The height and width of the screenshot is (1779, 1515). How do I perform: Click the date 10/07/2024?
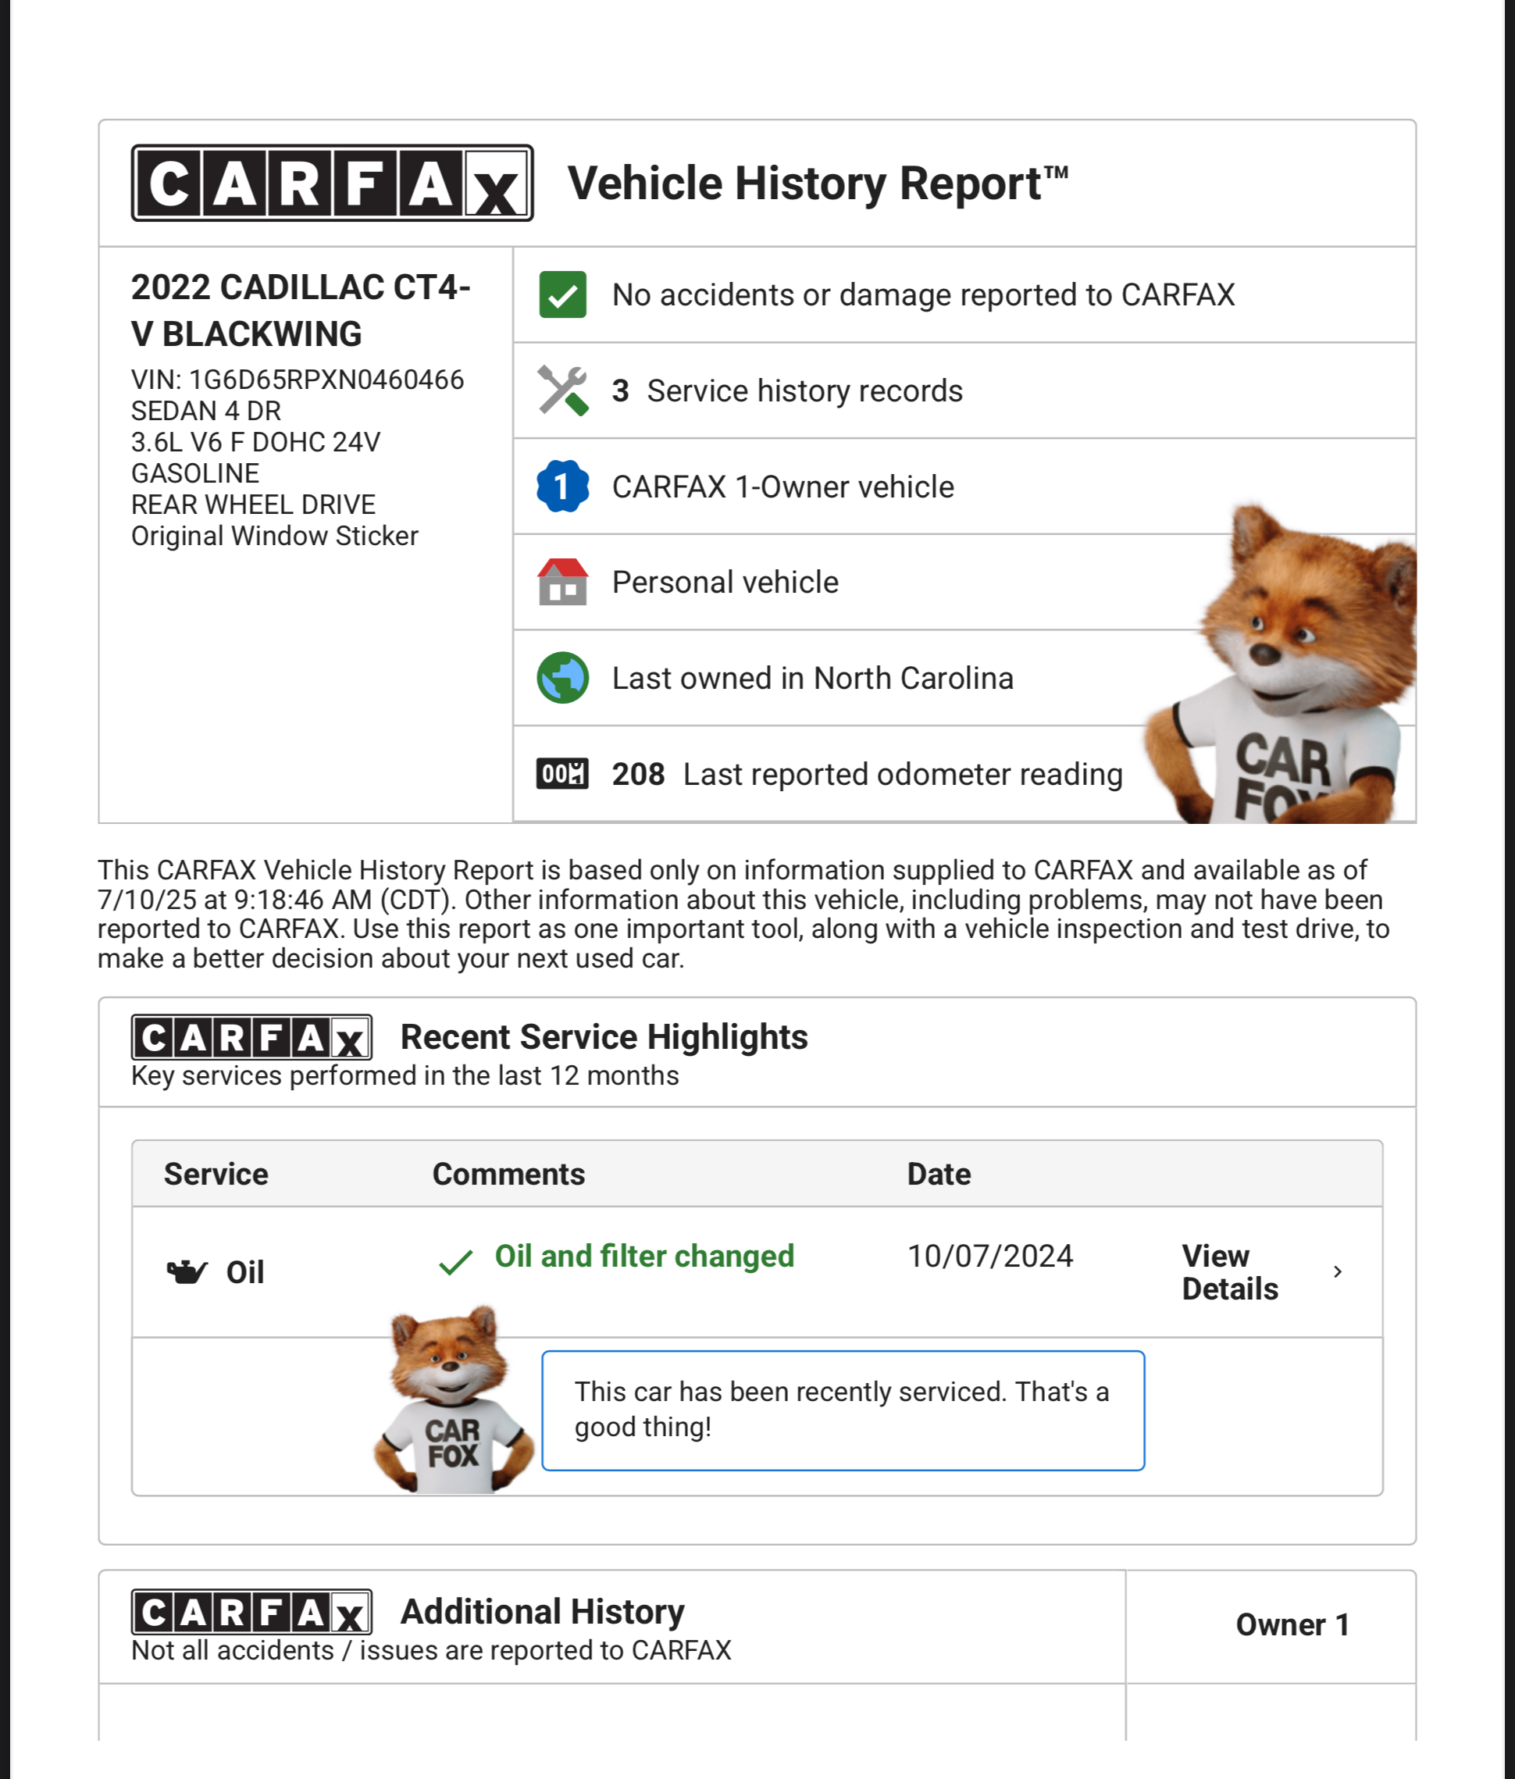(x=989, y=1256)
